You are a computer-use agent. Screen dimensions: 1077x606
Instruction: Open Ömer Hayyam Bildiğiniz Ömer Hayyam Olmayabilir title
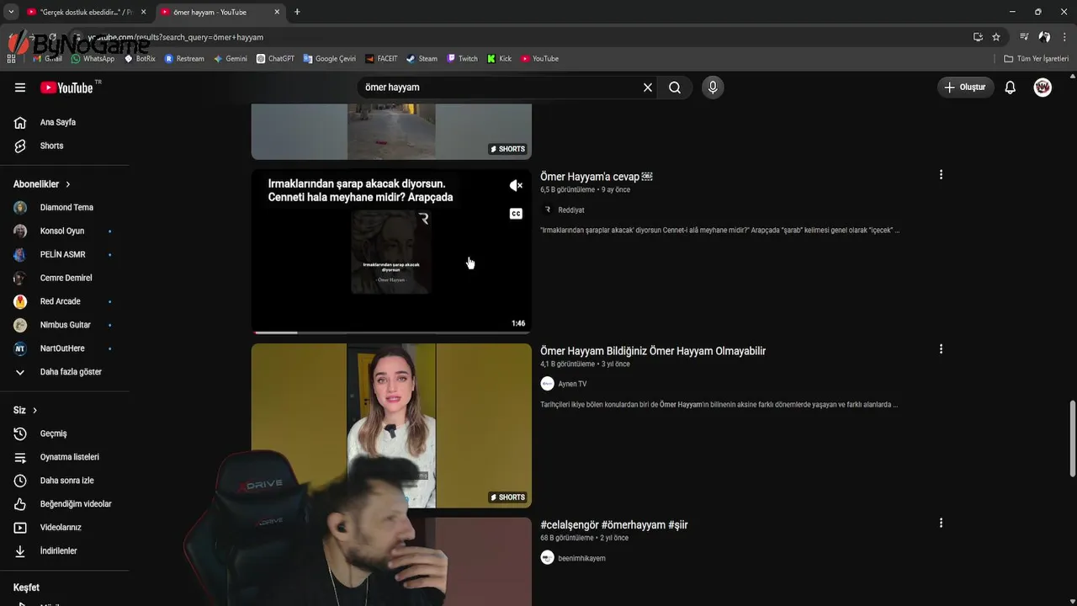pos(653,351)
